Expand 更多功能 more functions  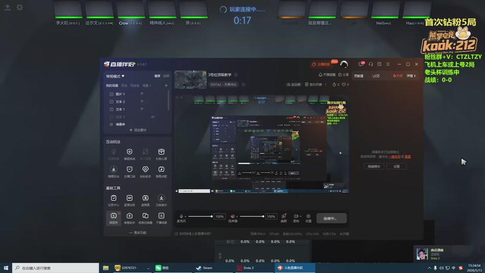tap(138, 232)
